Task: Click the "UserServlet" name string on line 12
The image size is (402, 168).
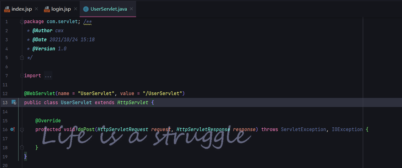Action: (x=96, y=94)
